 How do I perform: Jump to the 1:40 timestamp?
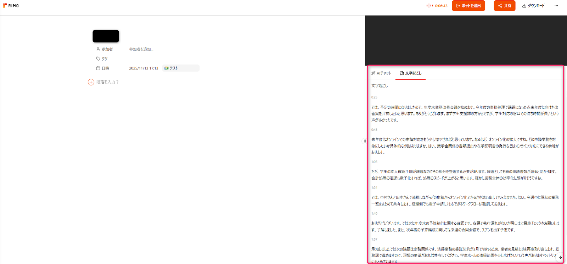[x=374, y=214]
